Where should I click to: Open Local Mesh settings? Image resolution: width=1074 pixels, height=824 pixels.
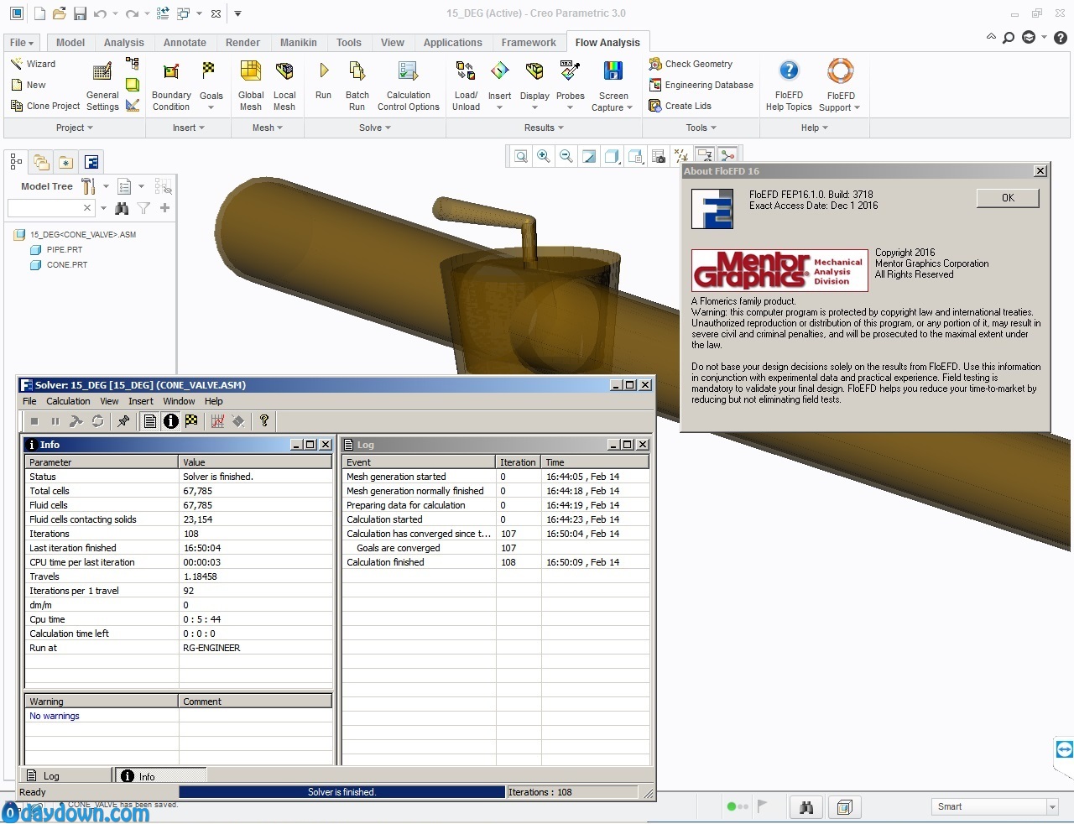click(x=284, y=86)
